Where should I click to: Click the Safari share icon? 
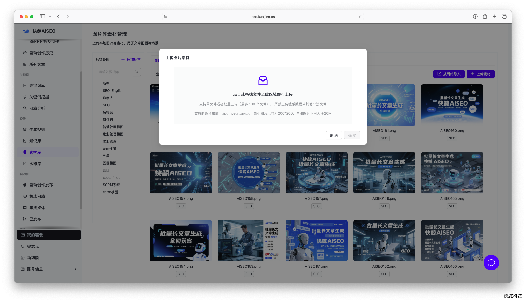485,16
